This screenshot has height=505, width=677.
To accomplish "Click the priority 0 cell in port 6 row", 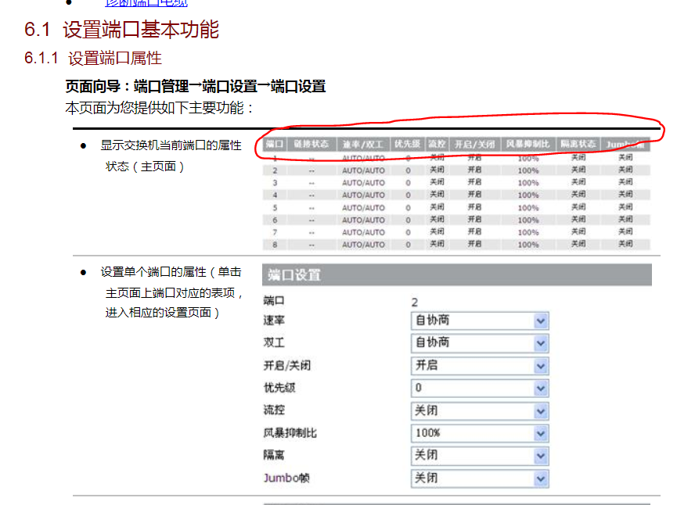I will 408,220.
